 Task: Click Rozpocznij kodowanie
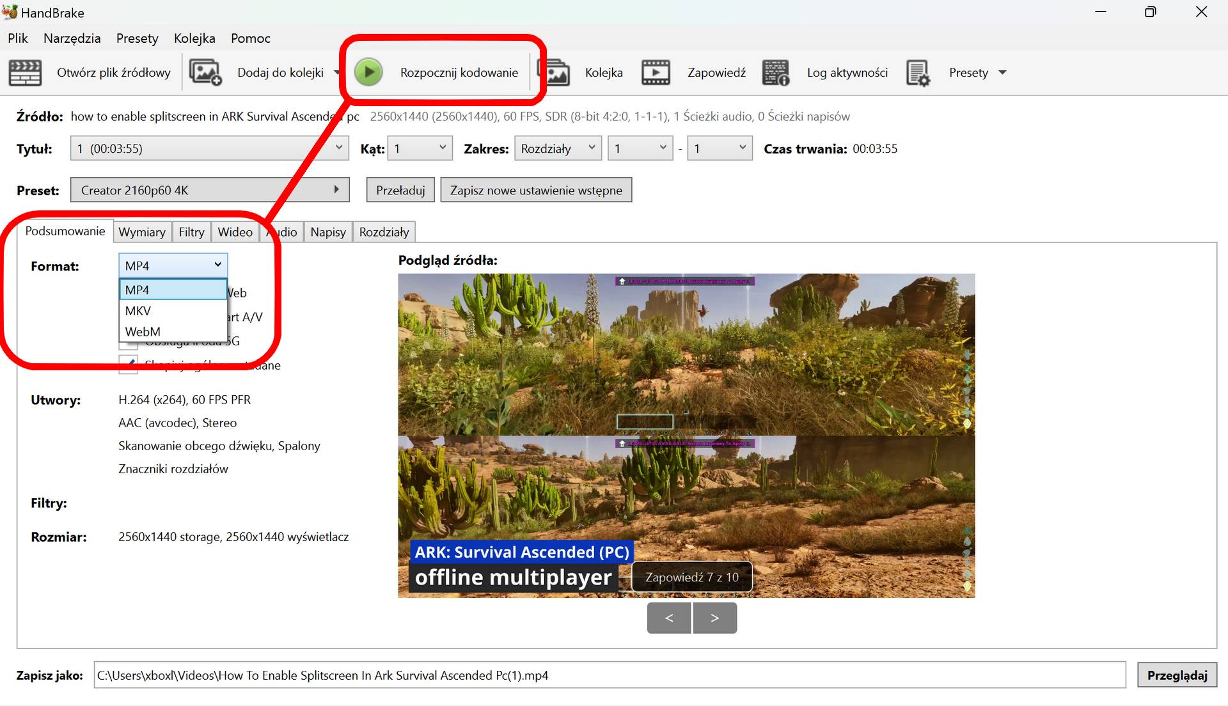tap(459, 72)
